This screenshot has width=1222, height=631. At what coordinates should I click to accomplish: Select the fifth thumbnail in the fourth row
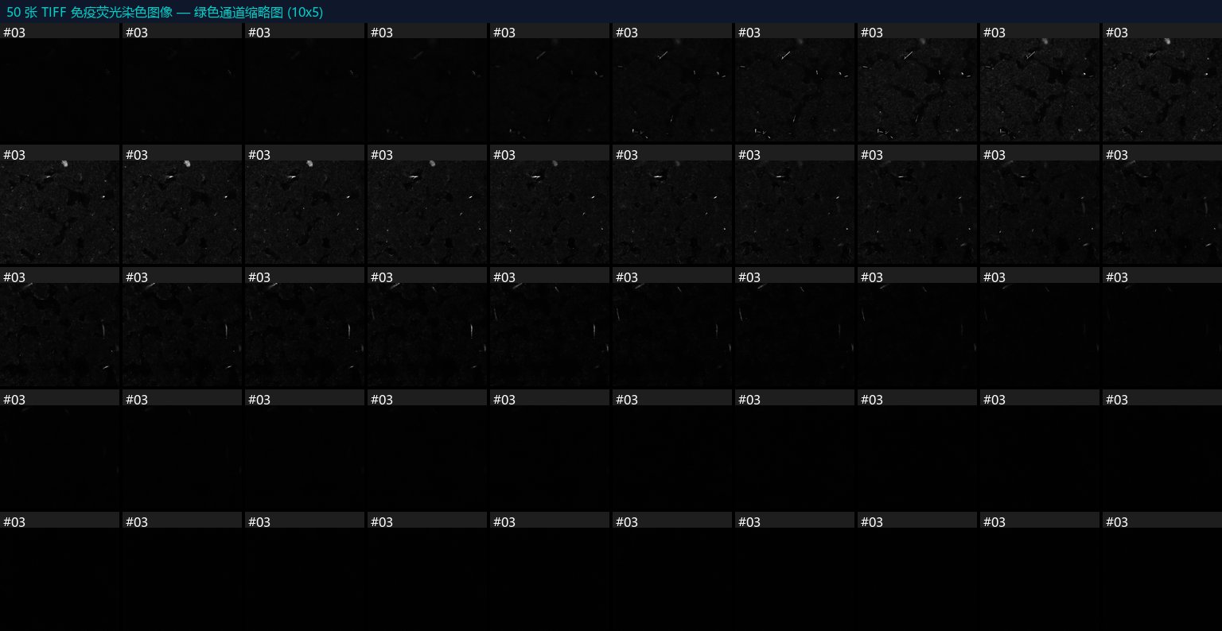click(550, 450)
